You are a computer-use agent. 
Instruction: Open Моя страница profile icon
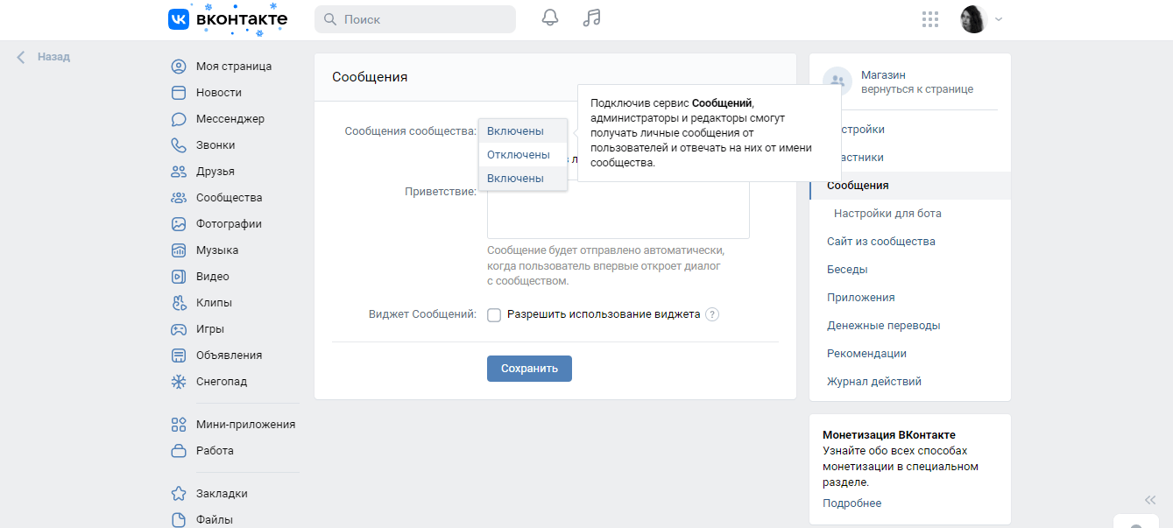click(179, 67)
